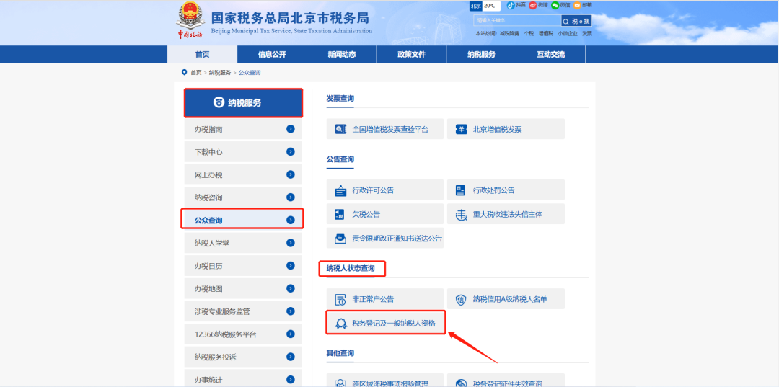Expand 纳税人学堂 via its arrow
Image resolution: width=779 pixels, height=387 pixels.
point(291,243)
